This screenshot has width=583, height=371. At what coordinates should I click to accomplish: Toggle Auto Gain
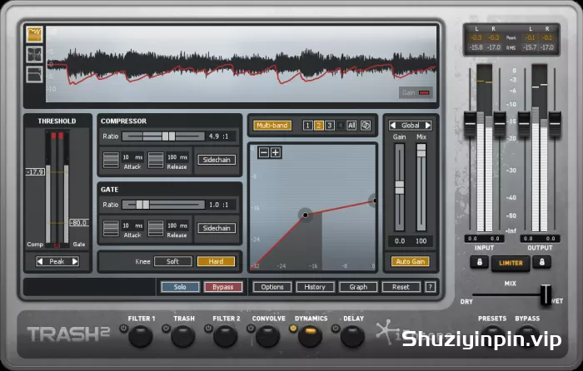point(411,261)
